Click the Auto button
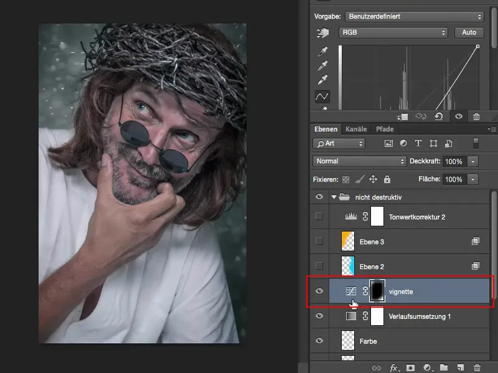Viewport: 498px width, 373px height. tap(469, 32)
